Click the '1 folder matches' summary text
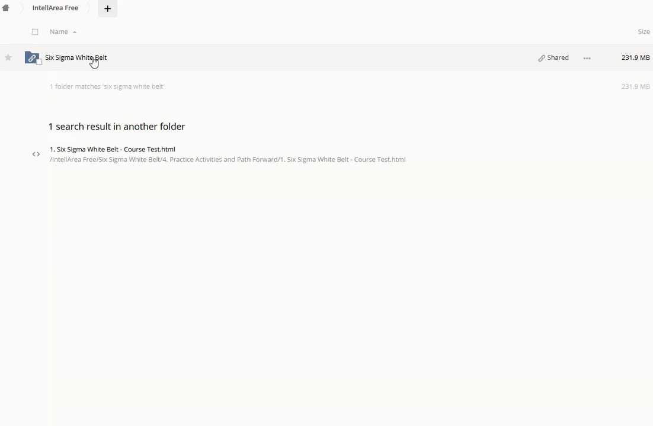 pyautogui.click(x=107, y=86)
